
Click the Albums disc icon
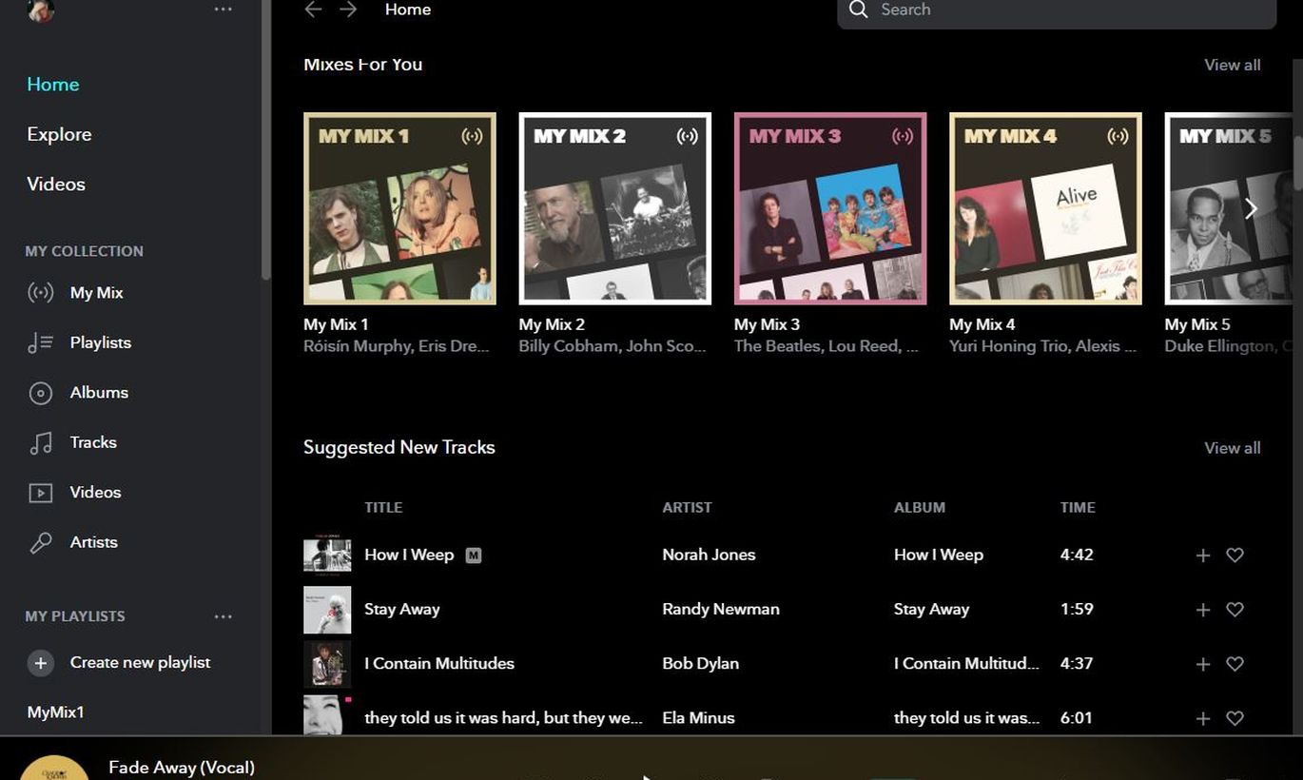tap(40, 392)
